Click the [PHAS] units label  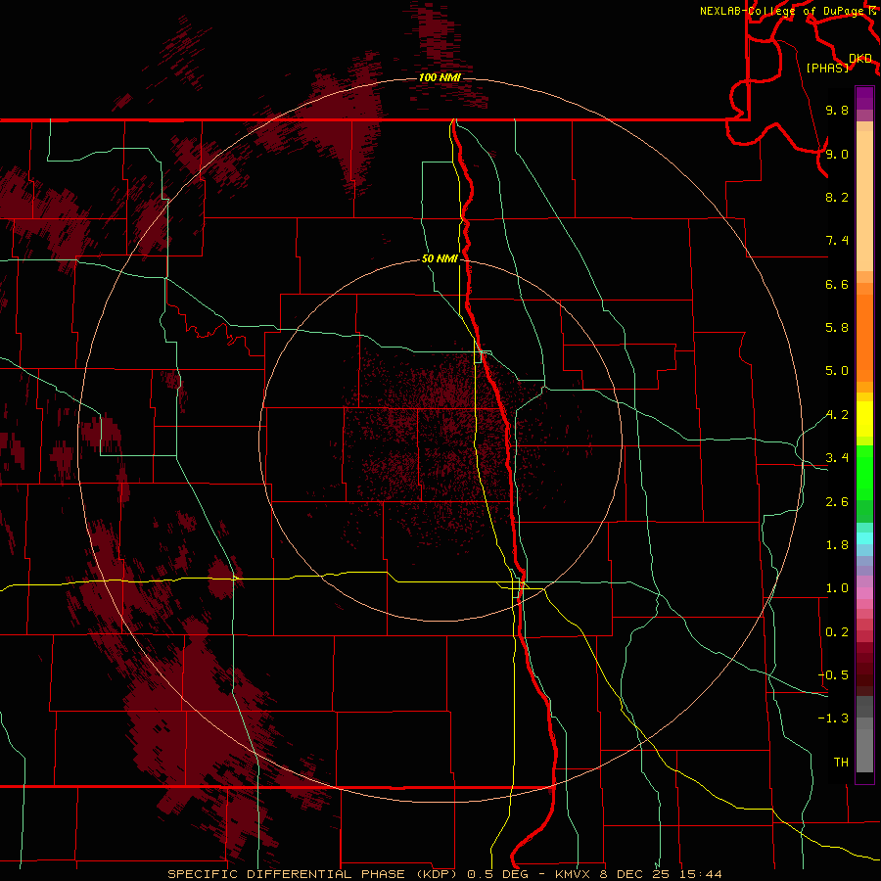pos(827,68)
